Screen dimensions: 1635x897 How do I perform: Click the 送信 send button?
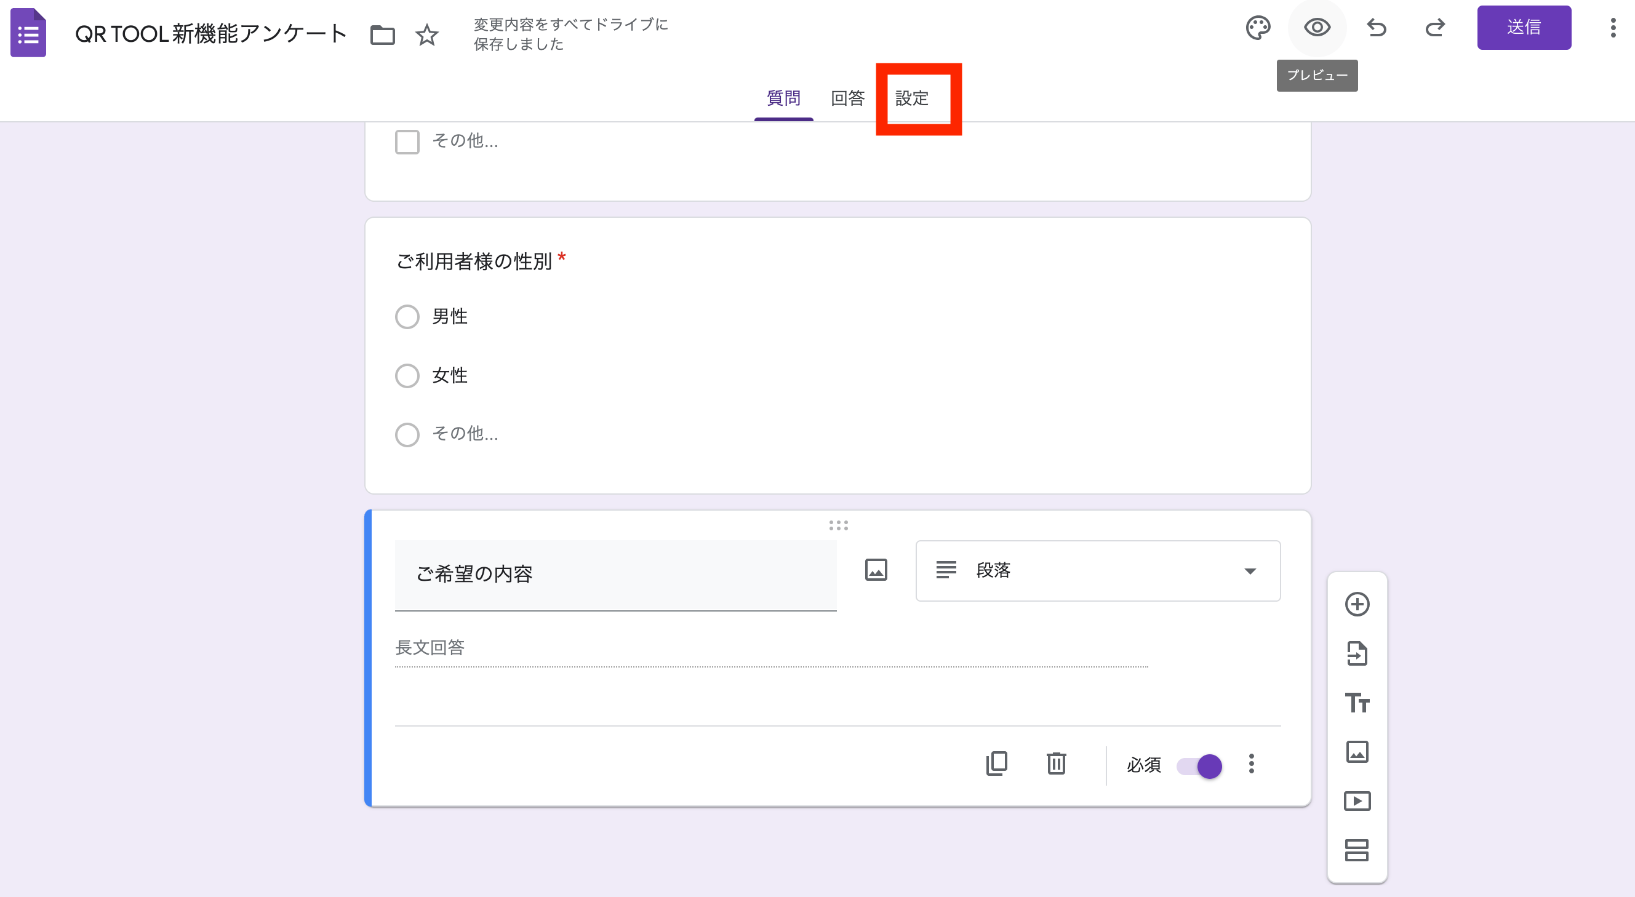(x=1524, y=27)
